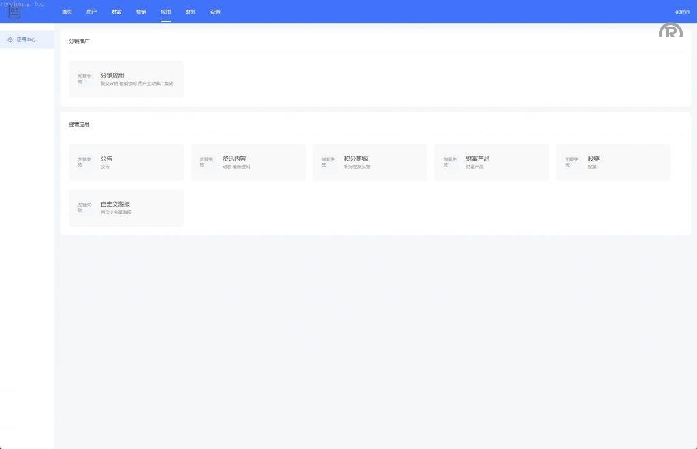Viewport: 697px width, 449px height.
Task: Click the failed image placeholder on 分销应用
Action: click(x=84, y=79)
